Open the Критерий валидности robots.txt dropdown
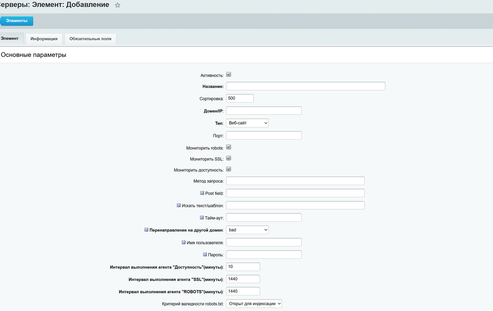This screenshot has height=311, width=493. coord(254,304)
